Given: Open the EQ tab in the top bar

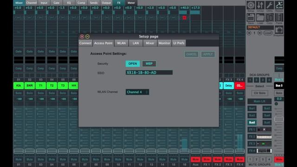Looking at the screenshot, I should point(69,3).
